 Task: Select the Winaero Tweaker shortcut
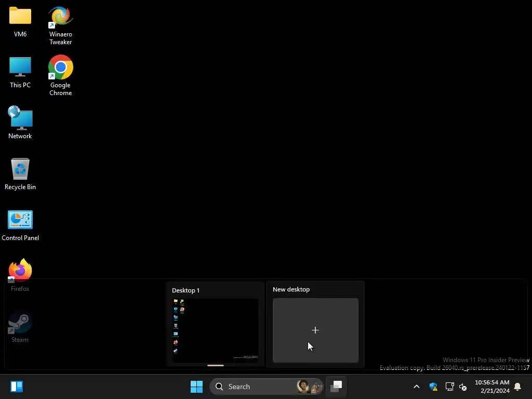[60, 25]
